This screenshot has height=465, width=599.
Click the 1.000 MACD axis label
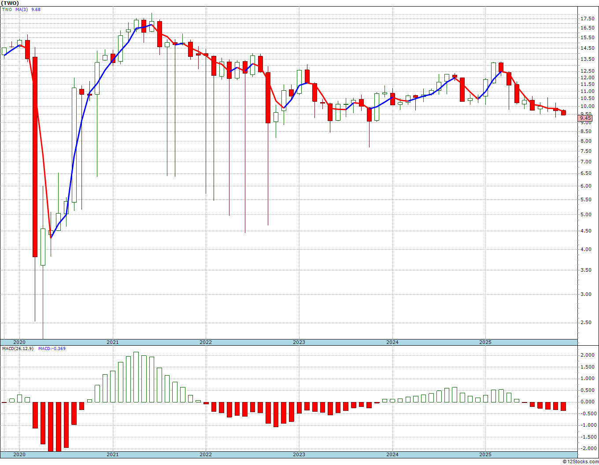point(588,378)
